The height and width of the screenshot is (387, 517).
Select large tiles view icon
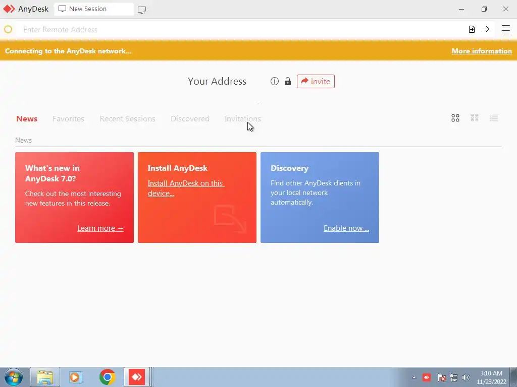(x=455, y=118)
